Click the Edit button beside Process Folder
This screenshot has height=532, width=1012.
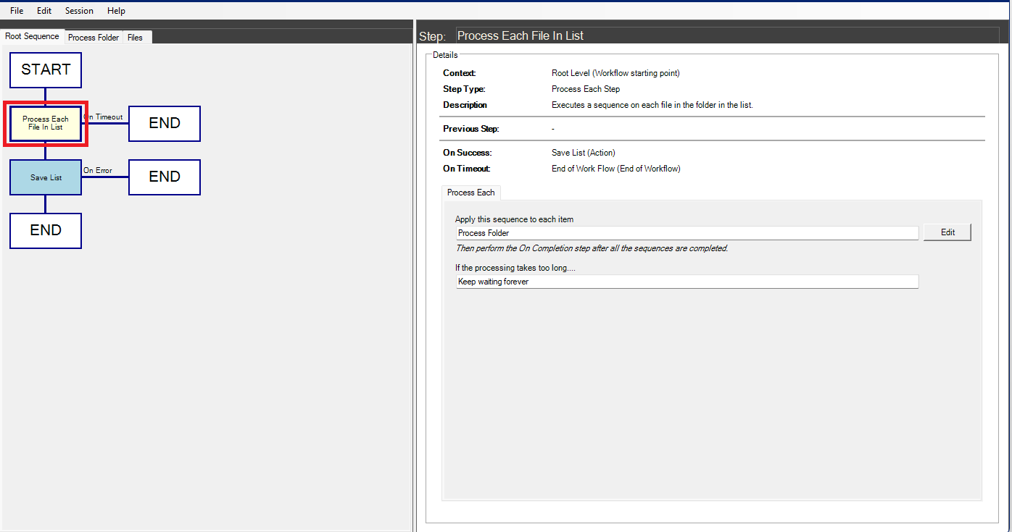pos(947,232)
